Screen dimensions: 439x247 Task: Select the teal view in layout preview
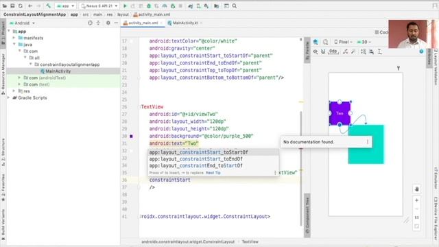point(366,145)
